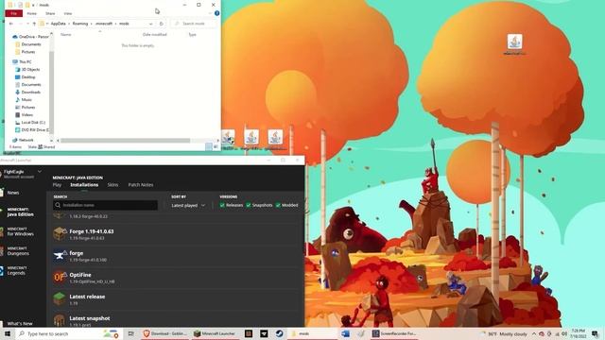Click .minecraft in the address path
The height and width of the screenshot is (340, 605).
click(x=103, y=24)
